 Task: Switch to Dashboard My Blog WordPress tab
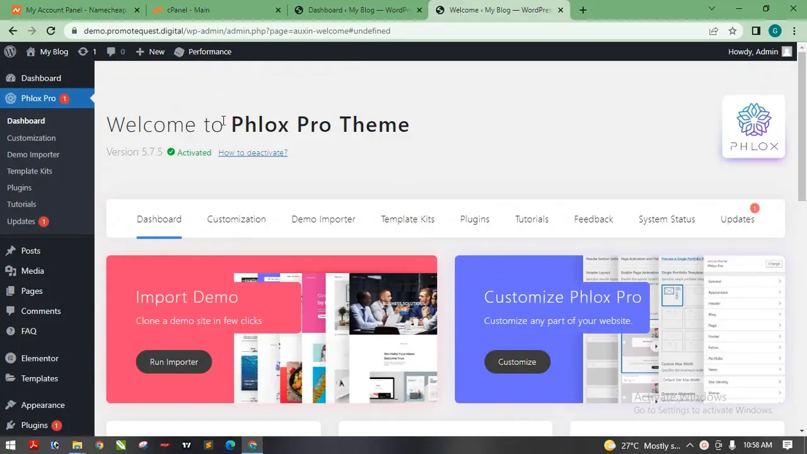coord(357,10)
